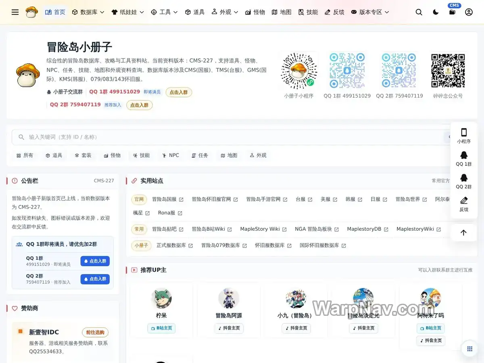
Task: Open 怪物 in the navigation bar
Action: point(255,12)
